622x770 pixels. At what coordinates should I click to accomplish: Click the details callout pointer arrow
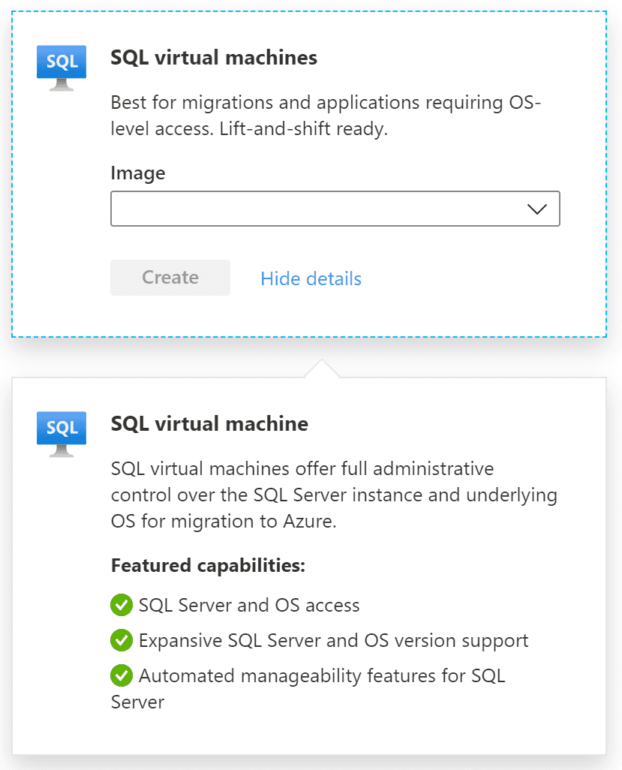click(322, 368)
